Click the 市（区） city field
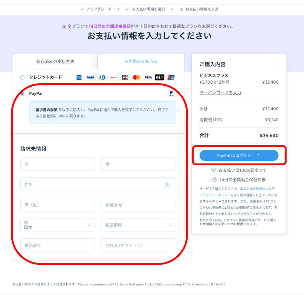 pyautogui.click(x=57, y=204)
